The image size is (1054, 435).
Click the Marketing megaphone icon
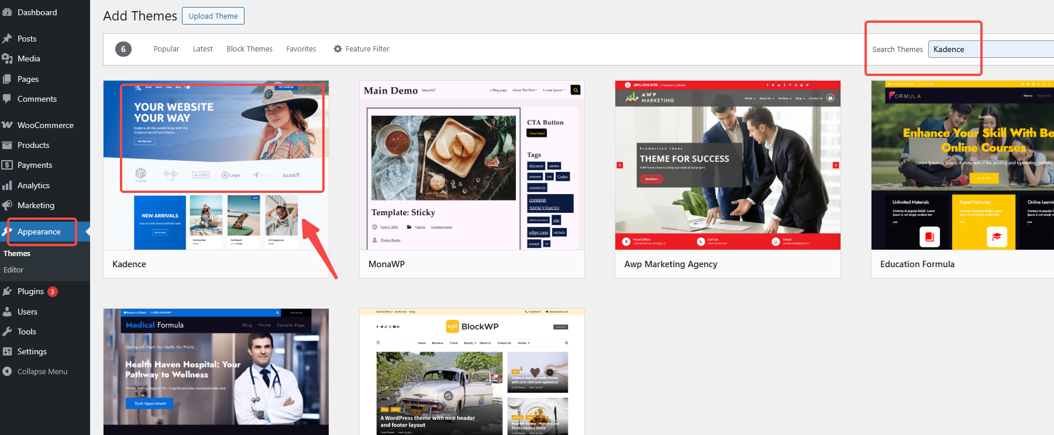(x=7, y=205)
